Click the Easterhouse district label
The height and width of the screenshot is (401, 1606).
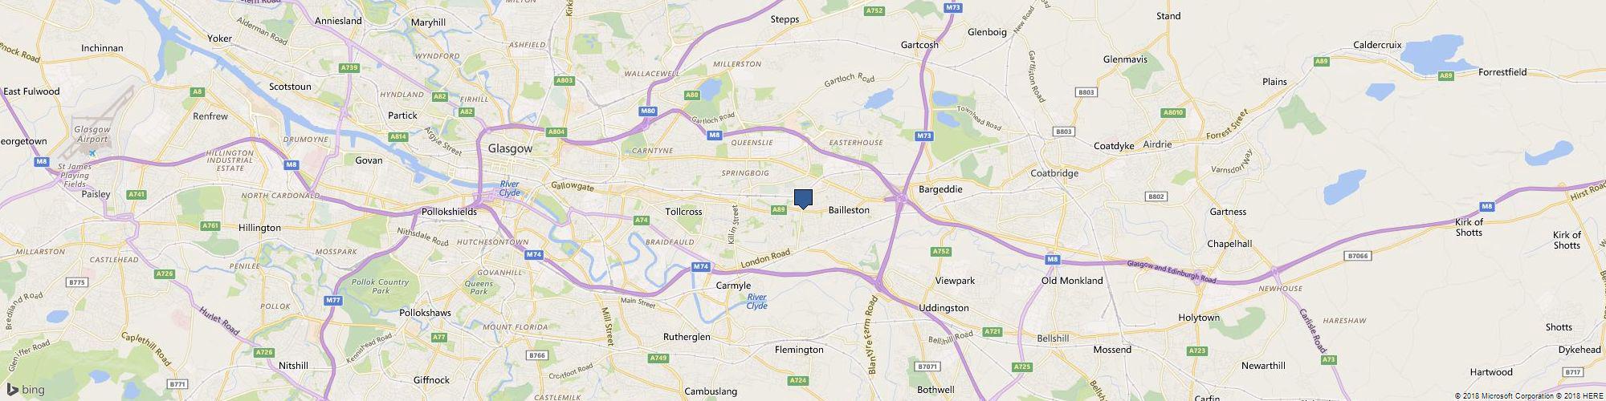(x=855, y=143)
